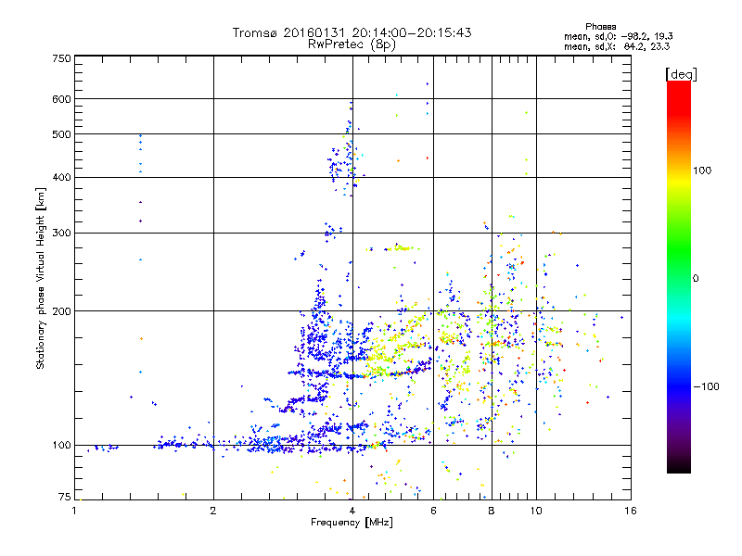Screen dimensions: 742x556
Task: Click the colorbar '-100' tick label
Action: [706, 386]
